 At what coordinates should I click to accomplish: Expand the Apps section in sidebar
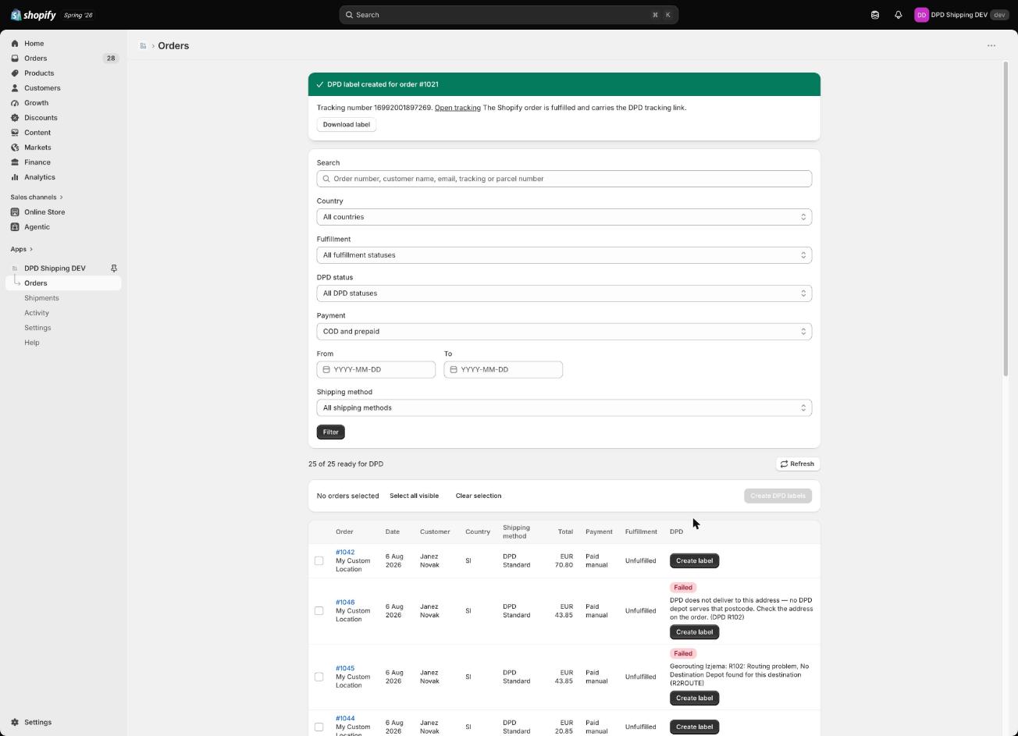tap(22, 250)
